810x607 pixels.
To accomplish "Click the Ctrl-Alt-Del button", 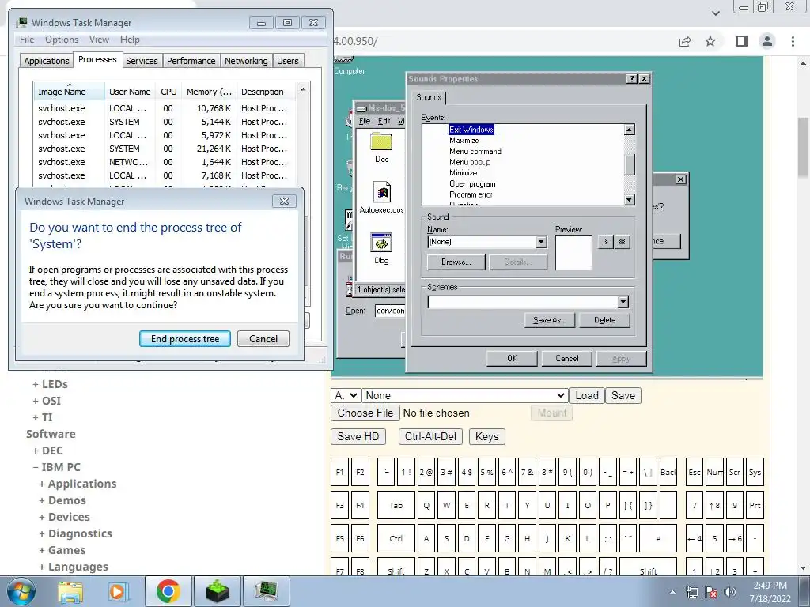I will [x=430, y=436].
